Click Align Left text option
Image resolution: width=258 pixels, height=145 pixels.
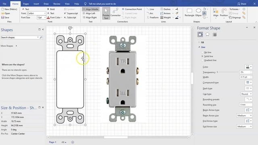point(89,13)
